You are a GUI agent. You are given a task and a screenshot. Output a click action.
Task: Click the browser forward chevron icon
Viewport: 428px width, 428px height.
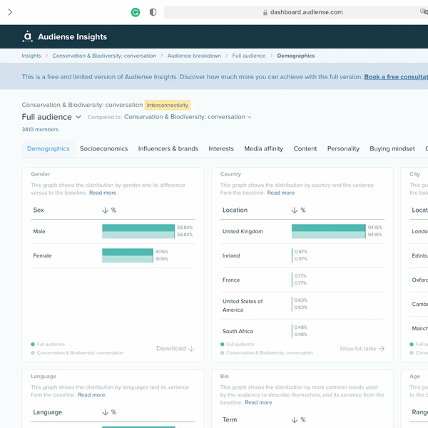point(10,12)
